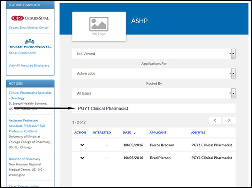Open Kaiser Permanente employer link
The image size is (252, 188).
[x=22, y=53]
